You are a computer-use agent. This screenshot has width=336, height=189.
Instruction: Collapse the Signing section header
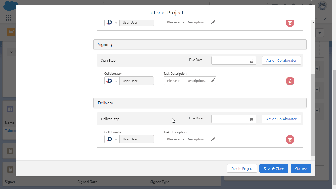[200, 45]
